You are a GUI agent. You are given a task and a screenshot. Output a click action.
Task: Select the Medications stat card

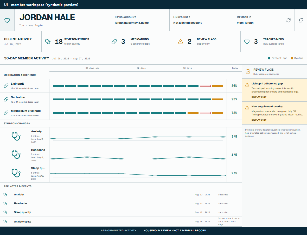tap(141, 41)
